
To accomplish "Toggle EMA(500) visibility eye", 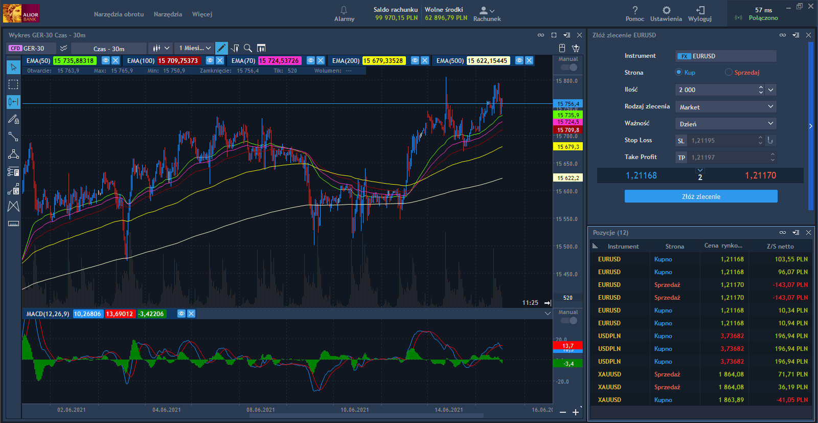I will pyautogui.click(x=519, y=60).
